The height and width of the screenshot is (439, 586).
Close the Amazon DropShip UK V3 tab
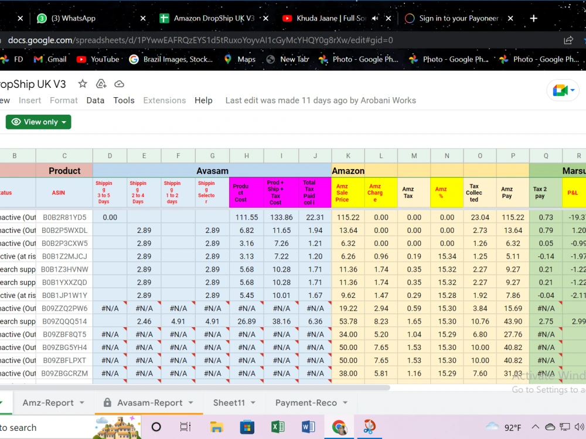[x=265, y=18]
